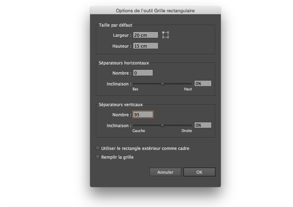This screenshot has height=207, width=293.
Task: Click the Droite end of vertical slider
Action: [191, 125]
